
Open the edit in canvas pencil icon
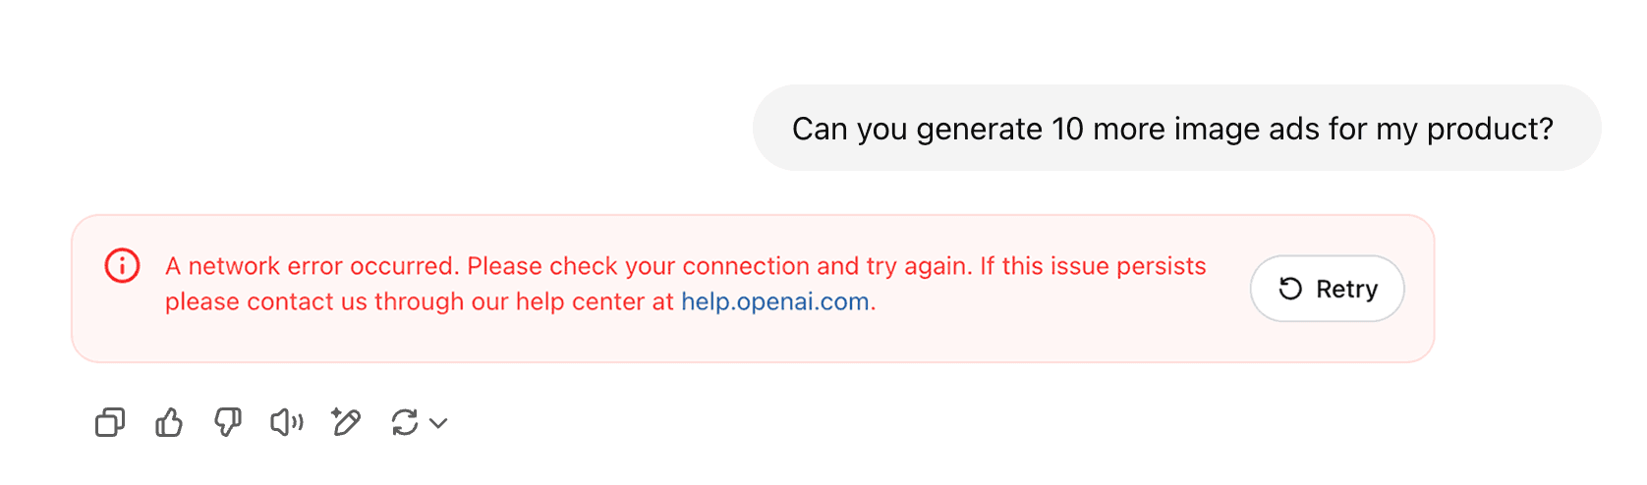point(346,423)
